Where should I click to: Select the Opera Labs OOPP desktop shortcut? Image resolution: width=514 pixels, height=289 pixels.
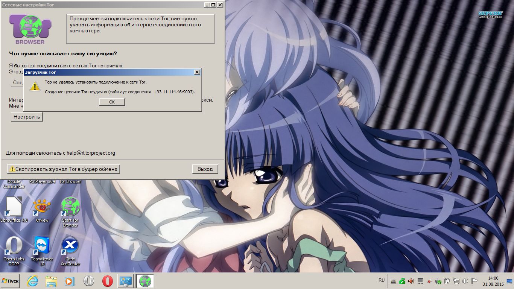[14, 251]
